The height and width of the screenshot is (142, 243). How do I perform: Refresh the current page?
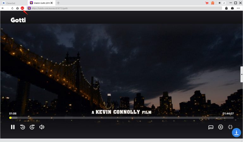(12, 8)
